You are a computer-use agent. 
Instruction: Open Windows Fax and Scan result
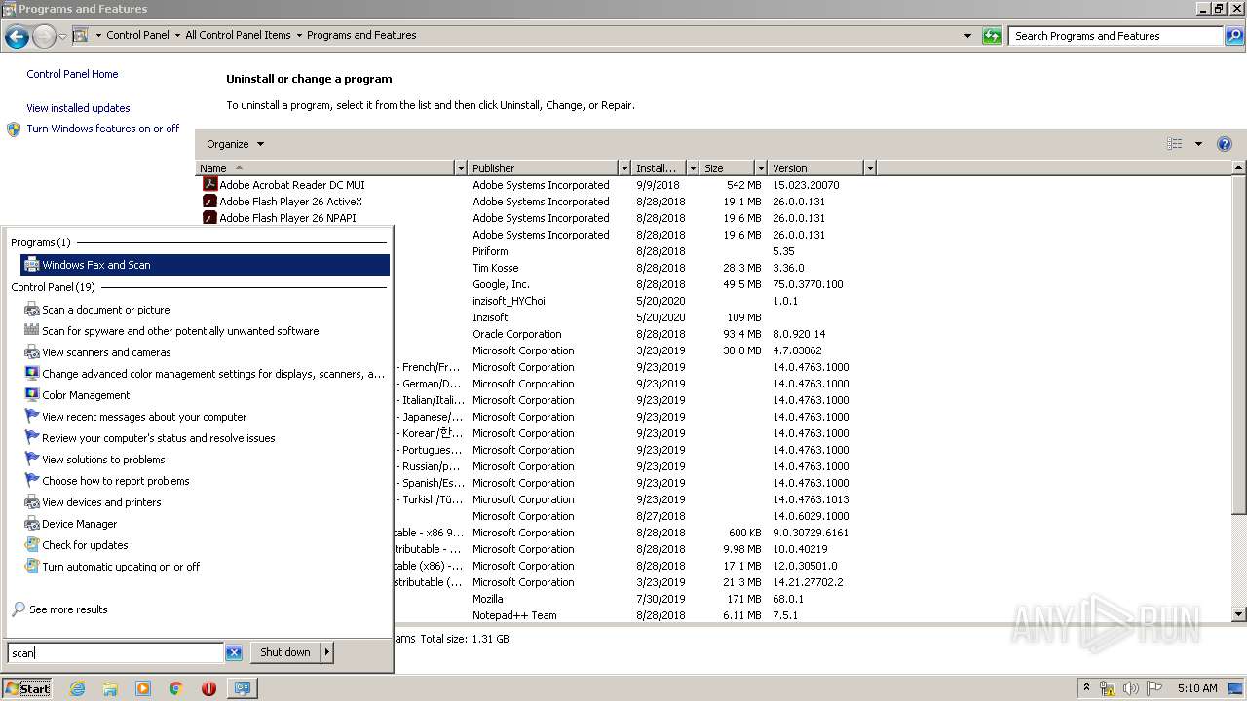pyautogui.click(x=205, y=265)
